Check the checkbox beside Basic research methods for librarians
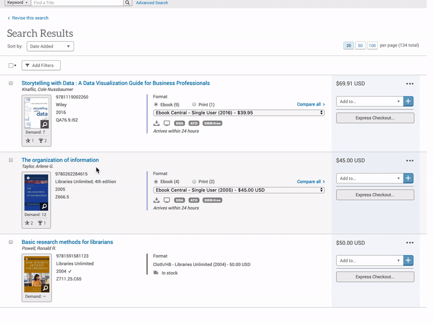The image size is (433, 325). pos(10,242)
